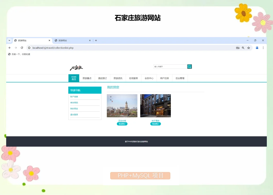Viewport: 273px width, 195px height.
Task: Open the 用户注册 menu item
Action: [x=164, y=78]
